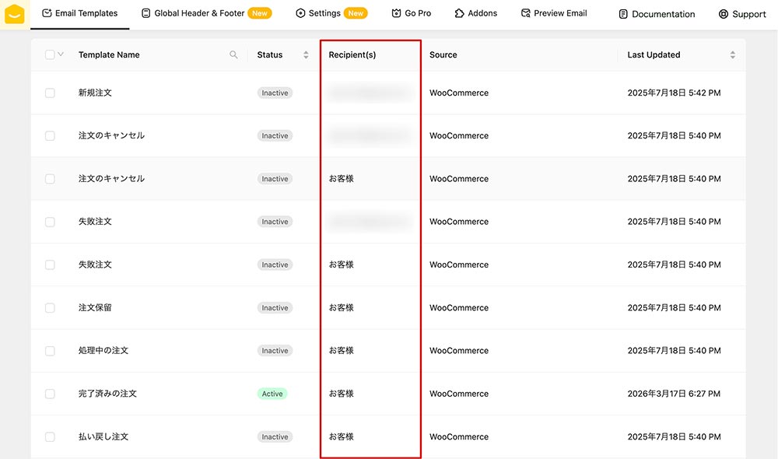Click the yellow YayMail logo icon
This screenshot has height=459, width=778.
[15, 14]
